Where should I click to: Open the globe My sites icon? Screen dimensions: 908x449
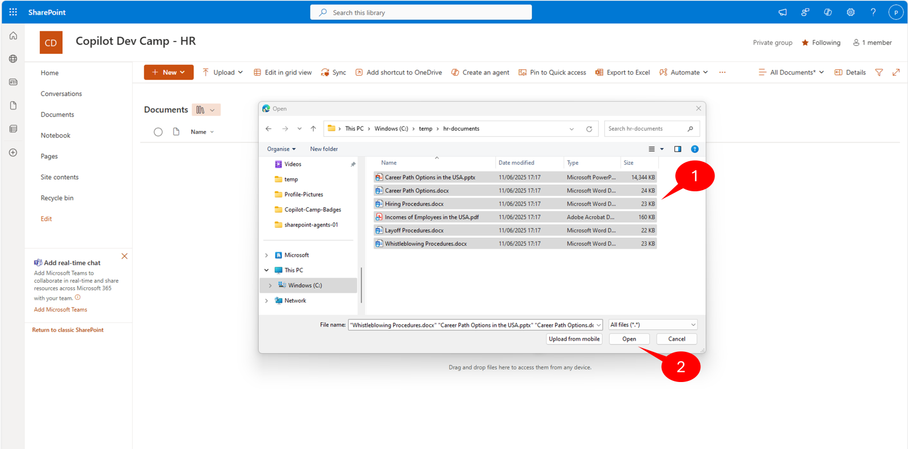13,58
